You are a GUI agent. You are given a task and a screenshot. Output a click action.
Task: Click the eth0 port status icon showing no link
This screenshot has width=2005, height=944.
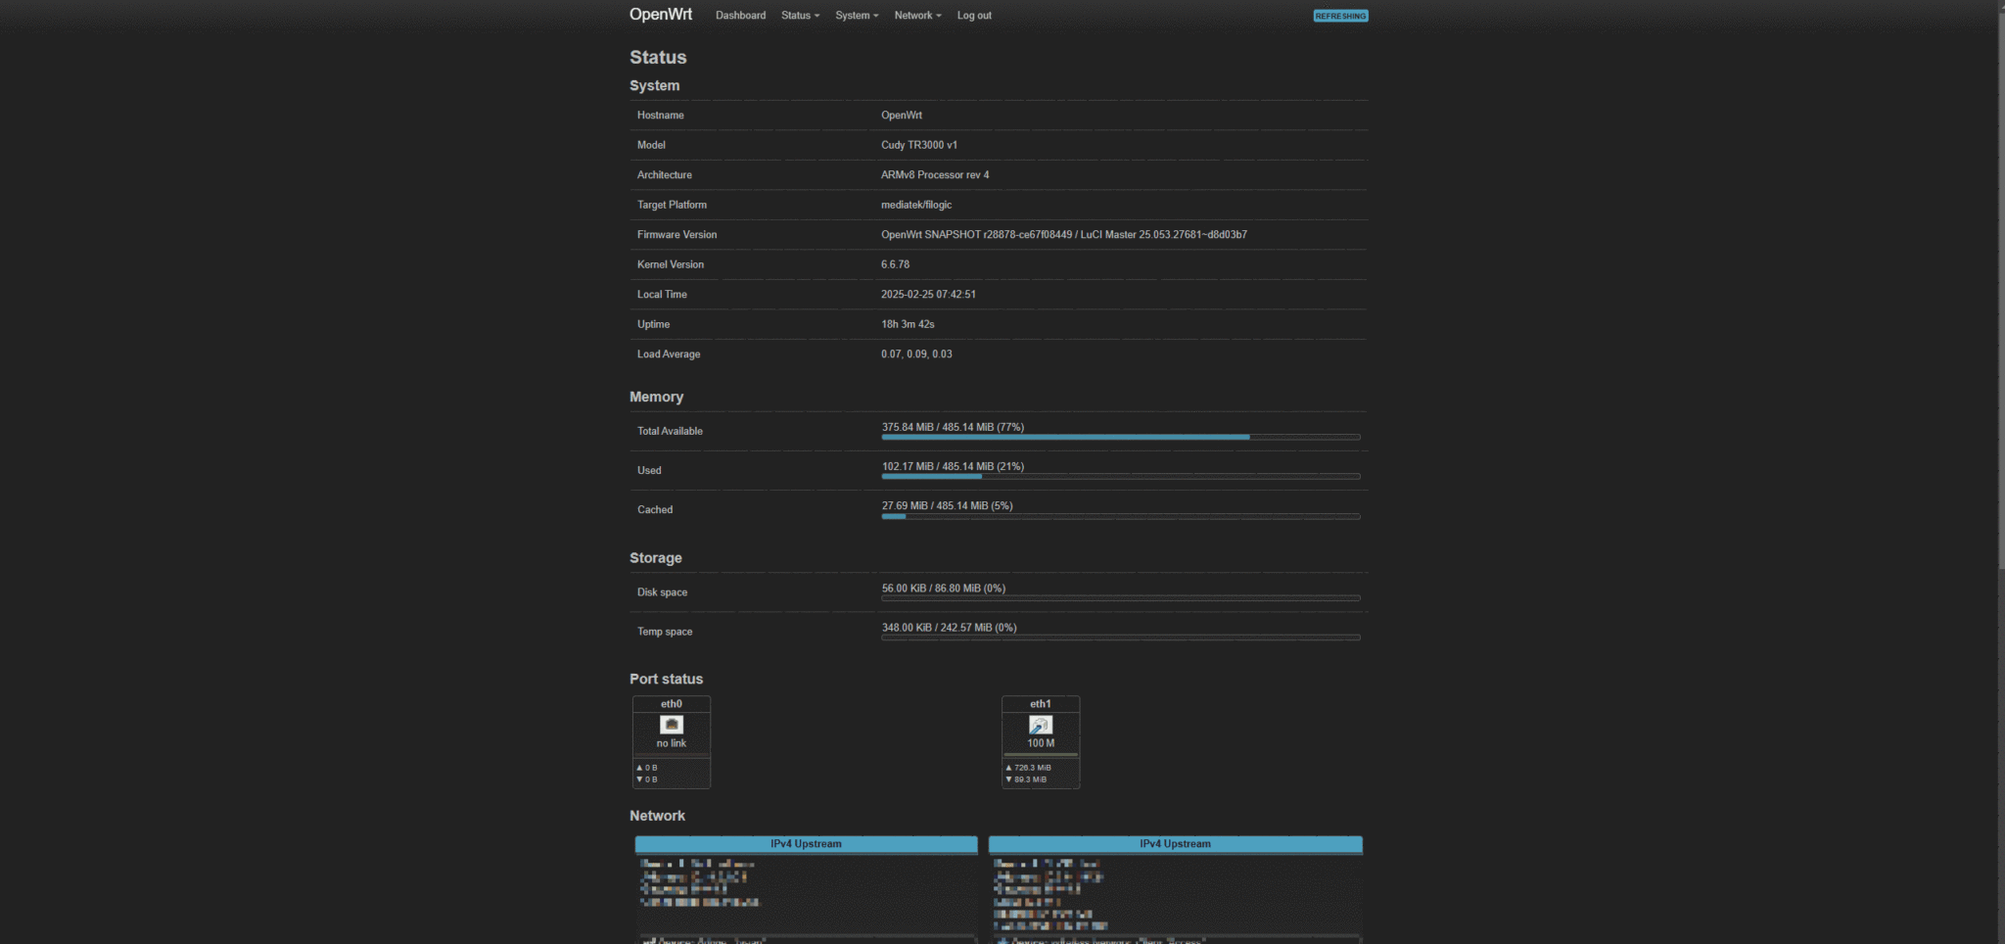672,725
